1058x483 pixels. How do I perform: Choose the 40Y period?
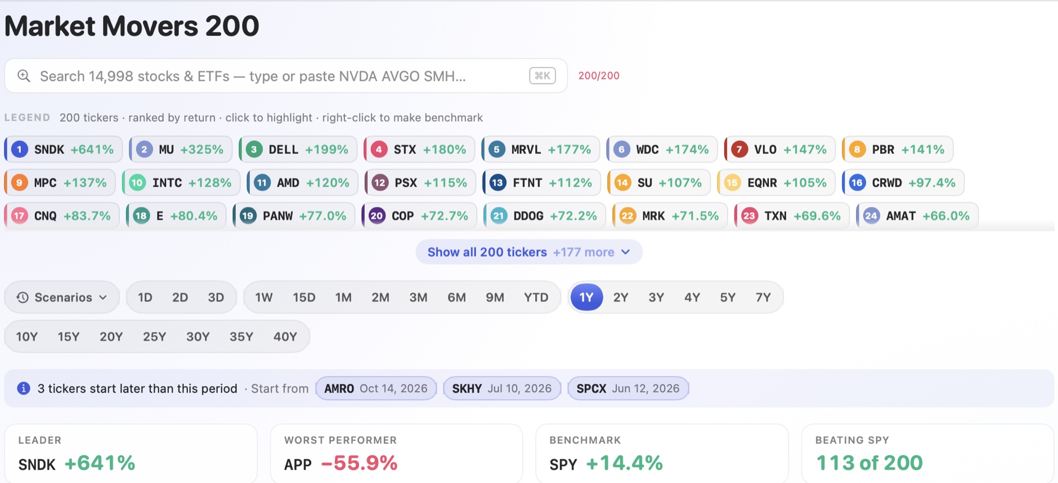285,337
